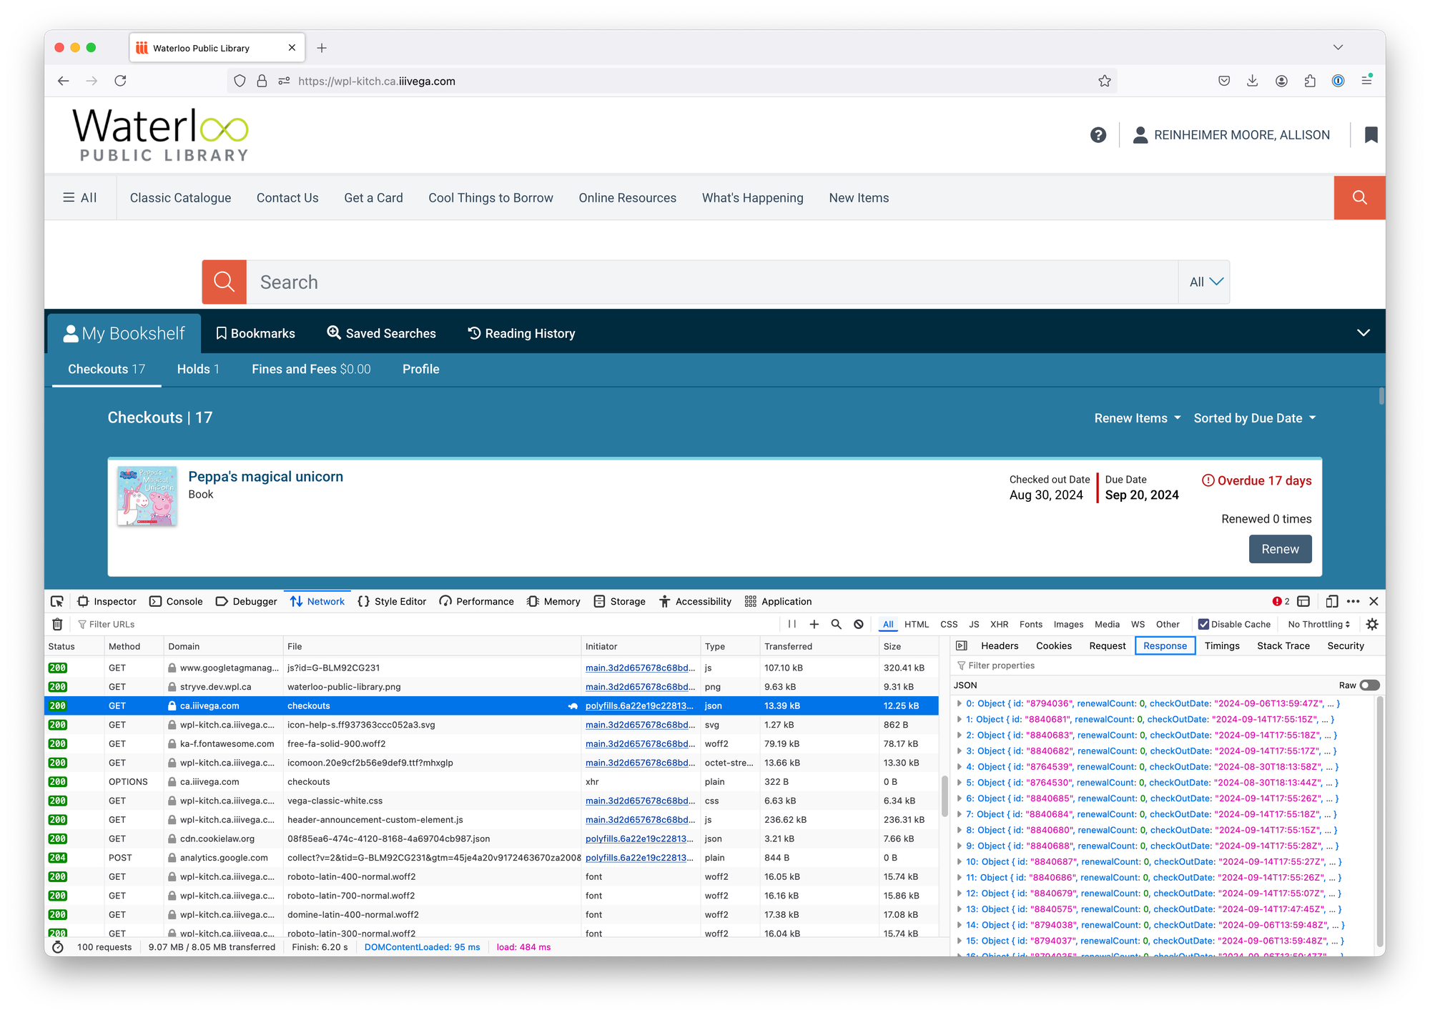
Task: Open responsive design mode icon
Action: 1331,601
